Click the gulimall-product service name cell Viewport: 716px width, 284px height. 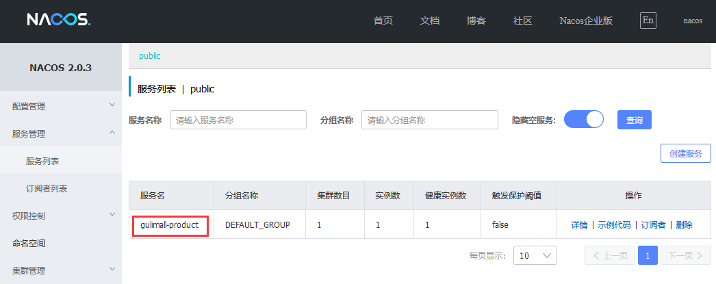[170, 224]
